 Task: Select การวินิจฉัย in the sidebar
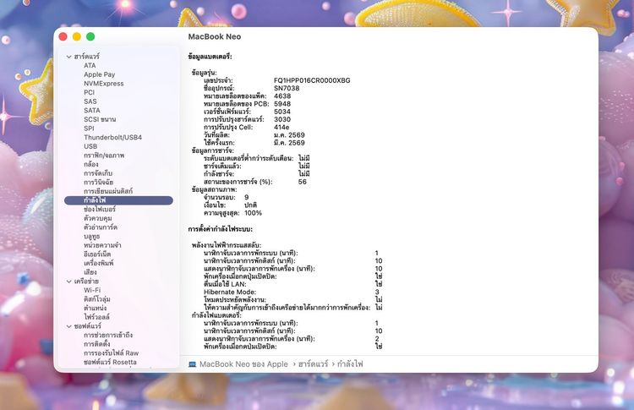point(98,182)
